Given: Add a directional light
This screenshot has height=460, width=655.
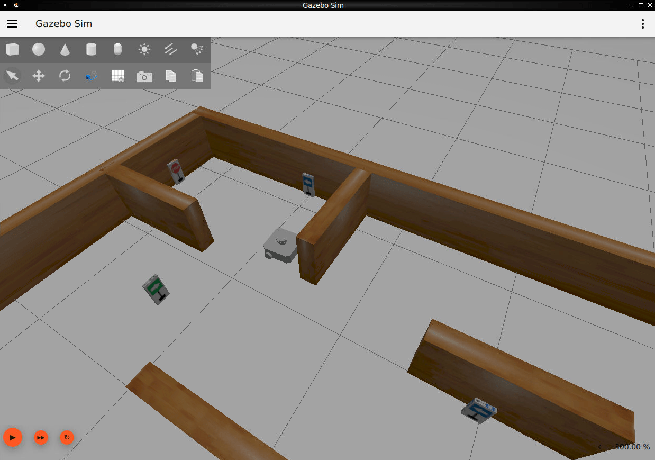Looking at the screenshot, I should [170, 49].
